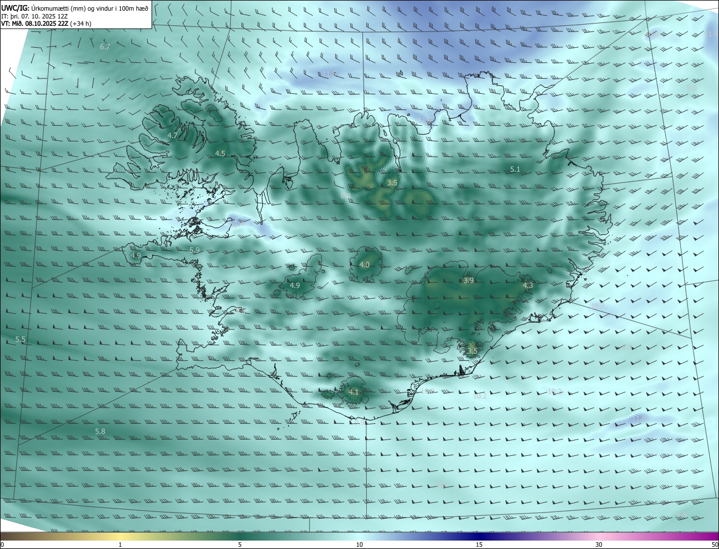Click the 1 tick on the colour scale
This screenshot has height=549, width=719.
[120, 545]
